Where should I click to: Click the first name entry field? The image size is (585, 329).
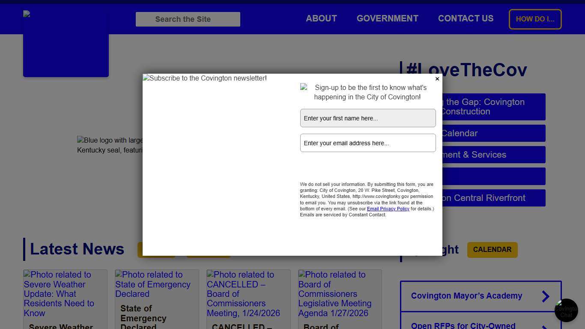(x=367, y=118)
